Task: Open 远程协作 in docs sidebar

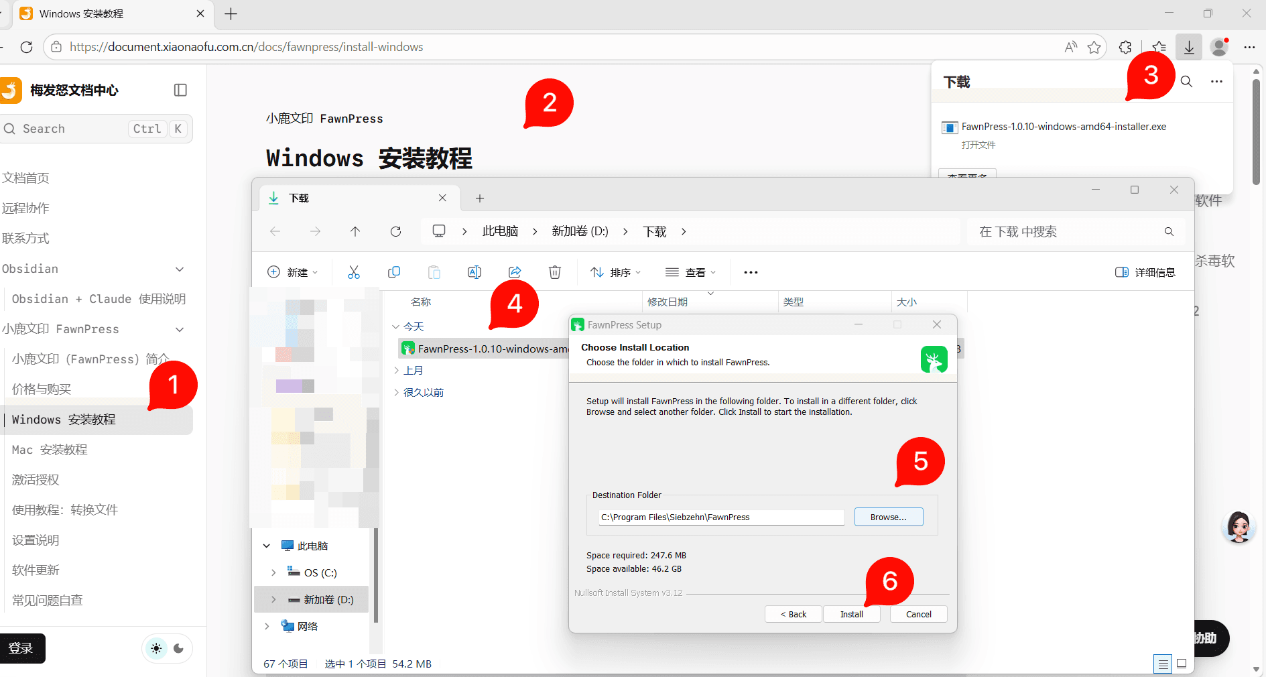Action: pyautogui.click(x=25, y=208)
